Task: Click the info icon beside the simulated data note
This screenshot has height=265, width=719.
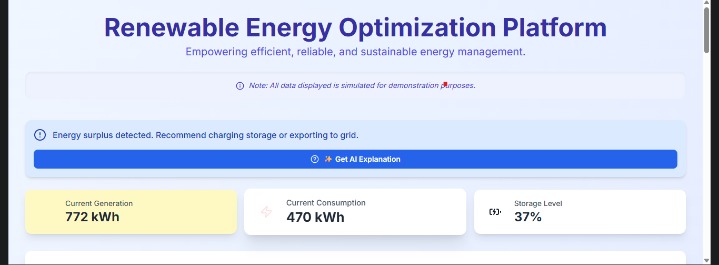Action: [x=240, y=86]
